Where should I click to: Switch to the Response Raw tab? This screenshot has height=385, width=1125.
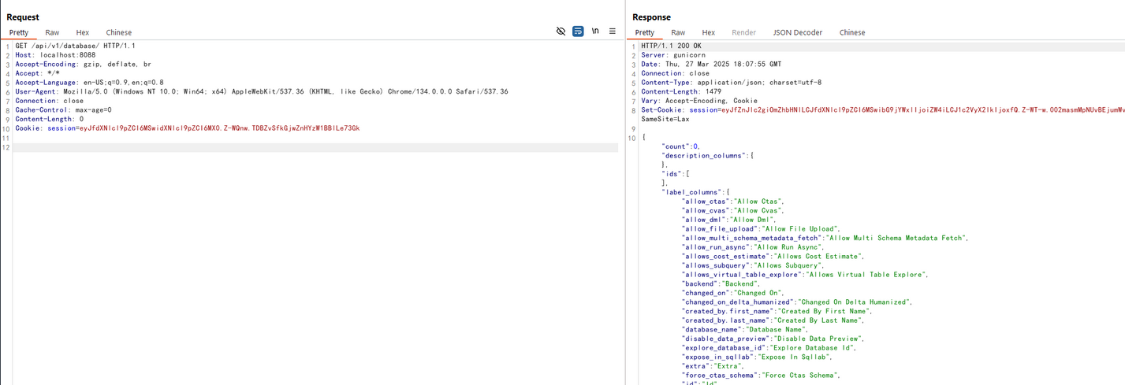(x=678, y=32)
